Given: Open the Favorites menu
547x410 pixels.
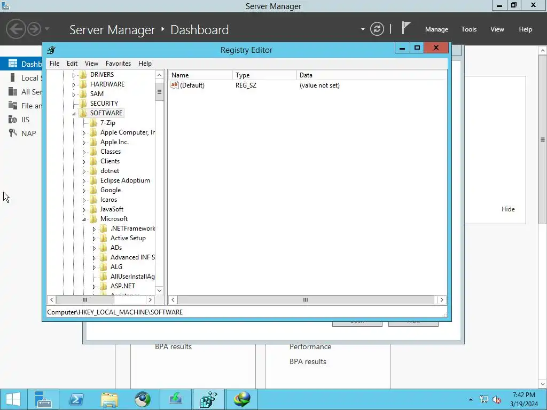Looking at the screenshot, I should (x=118, y=64).
